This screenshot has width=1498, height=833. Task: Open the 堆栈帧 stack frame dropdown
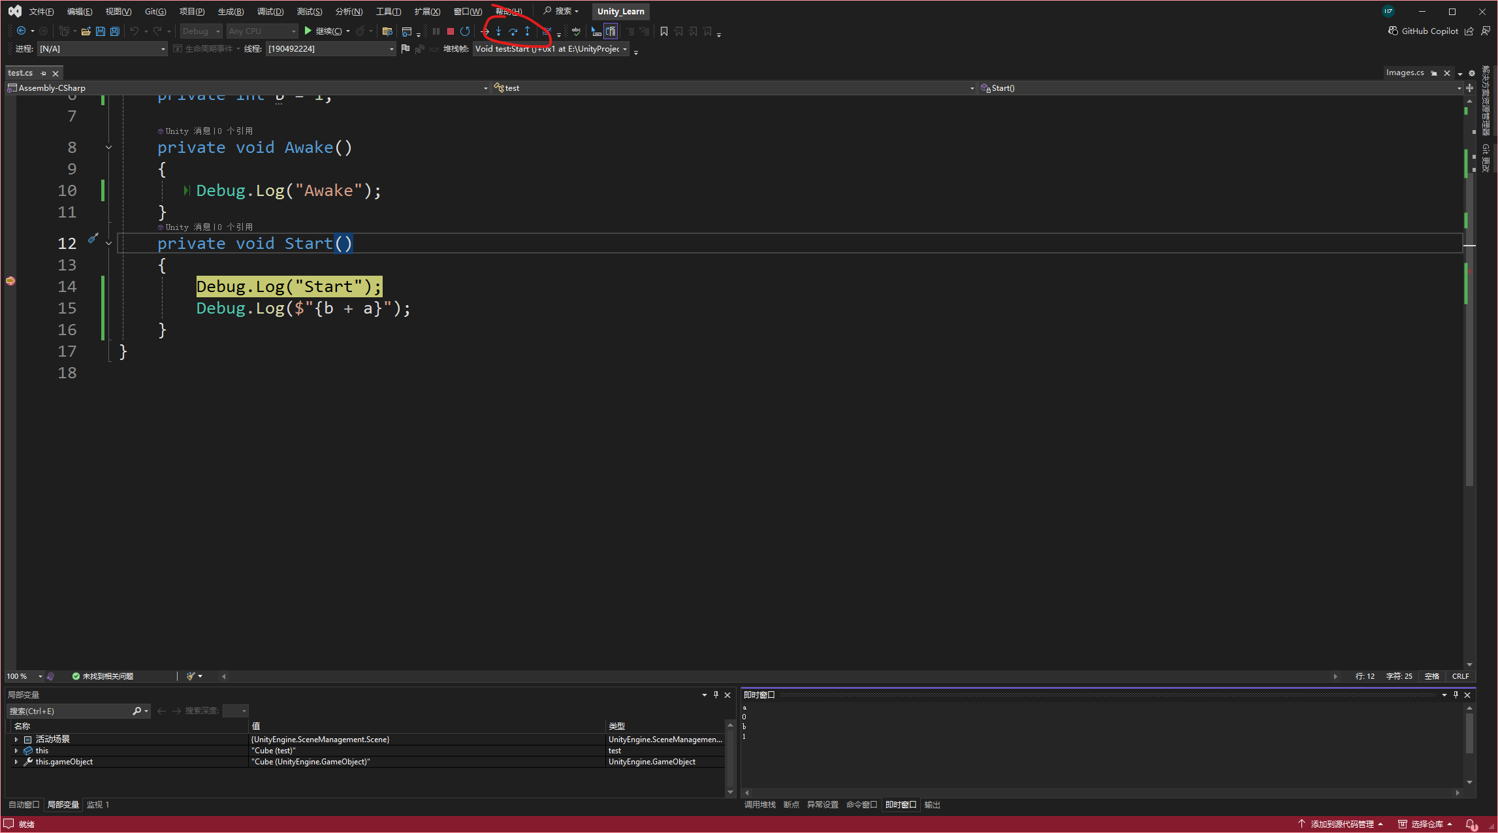point(625,49)
